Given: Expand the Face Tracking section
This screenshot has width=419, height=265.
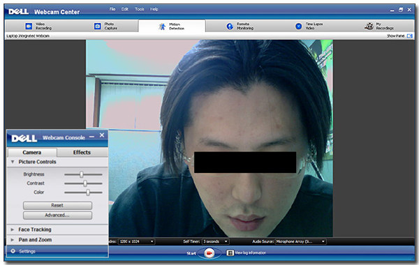Looking at the screenshot, I should click(x=13, y=229).
